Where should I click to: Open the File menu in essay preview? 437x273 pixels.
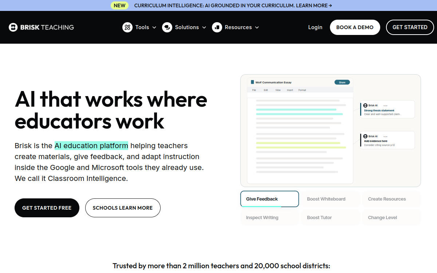coord(254,90)
